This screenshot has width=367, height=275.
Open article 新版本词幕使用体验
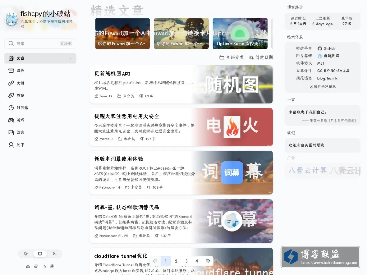(x=119, y=159)
